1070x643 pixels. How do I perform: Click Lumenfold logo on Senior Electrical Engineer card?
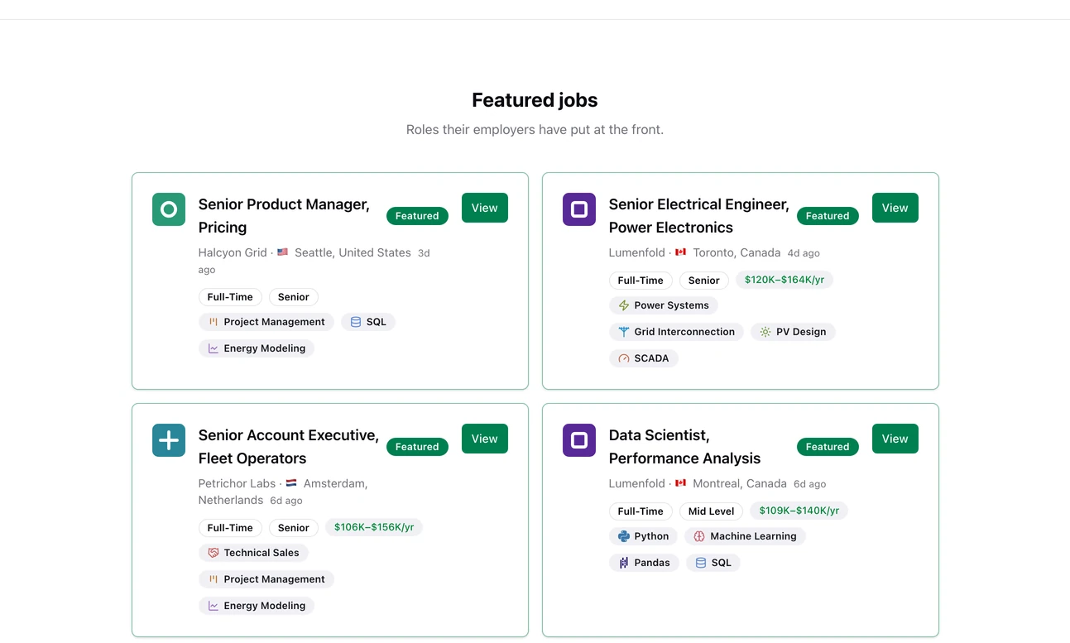579,209
